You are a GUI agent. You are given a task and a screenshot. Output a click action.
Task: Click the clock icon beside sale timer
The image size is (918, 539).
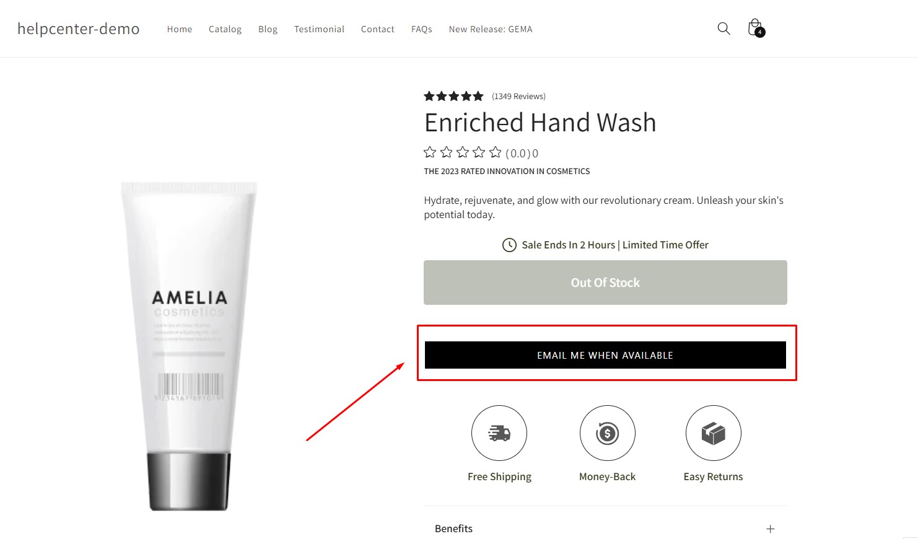coord(509,245)
